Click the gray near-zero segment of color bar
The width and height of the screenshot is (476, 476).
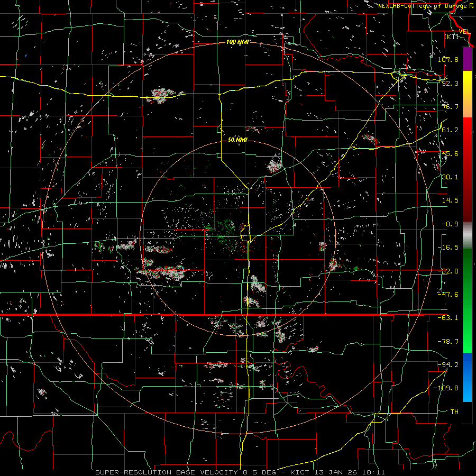point(467,235)
